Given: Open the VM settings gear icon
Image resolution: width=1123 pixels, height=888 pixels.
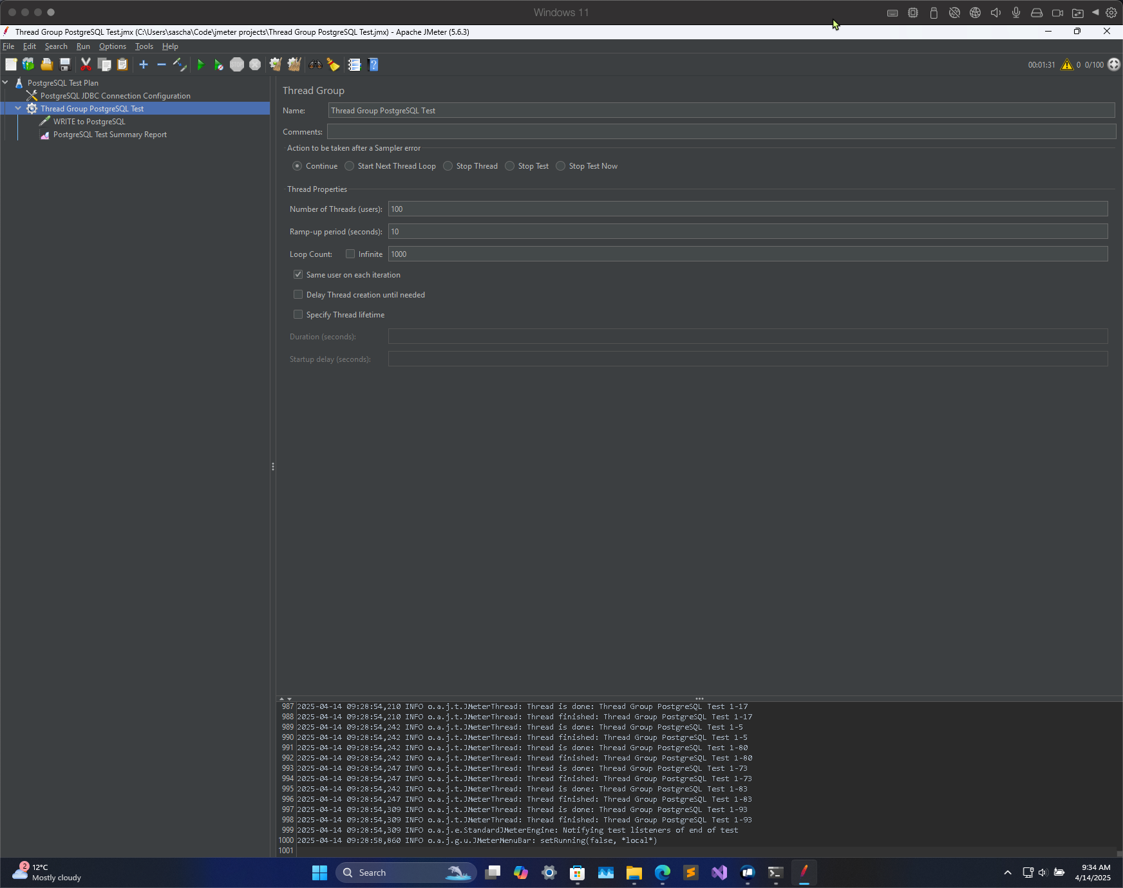Looking at the screenshot, I should (1111, 12).
